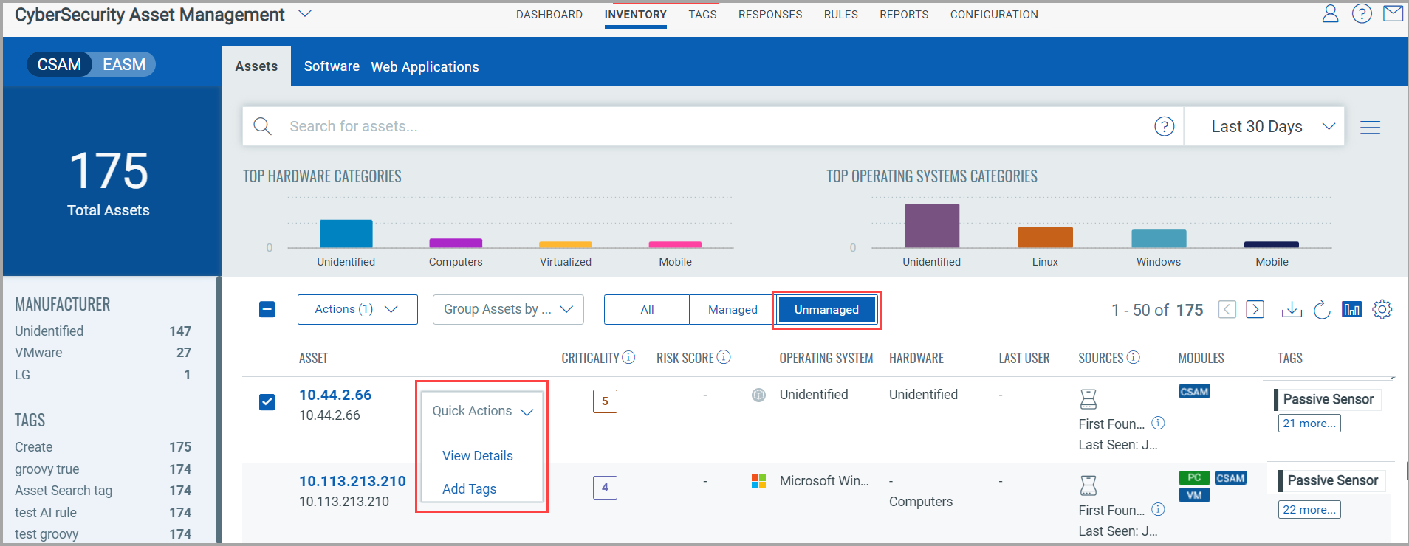
Task: Show Unmanaged assets filter
Action: [826, 309]
